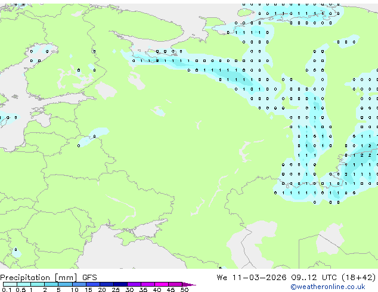Screen dimensions: 378x292
Task: Click the 45–50 mm legend color swatch
Action: 175,284
